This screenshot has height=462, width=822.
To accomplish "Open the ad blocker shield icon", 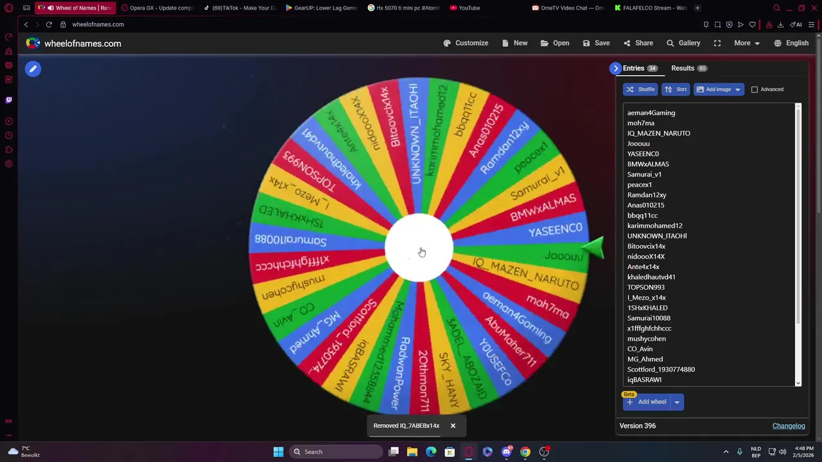I will tap(729, 24).
